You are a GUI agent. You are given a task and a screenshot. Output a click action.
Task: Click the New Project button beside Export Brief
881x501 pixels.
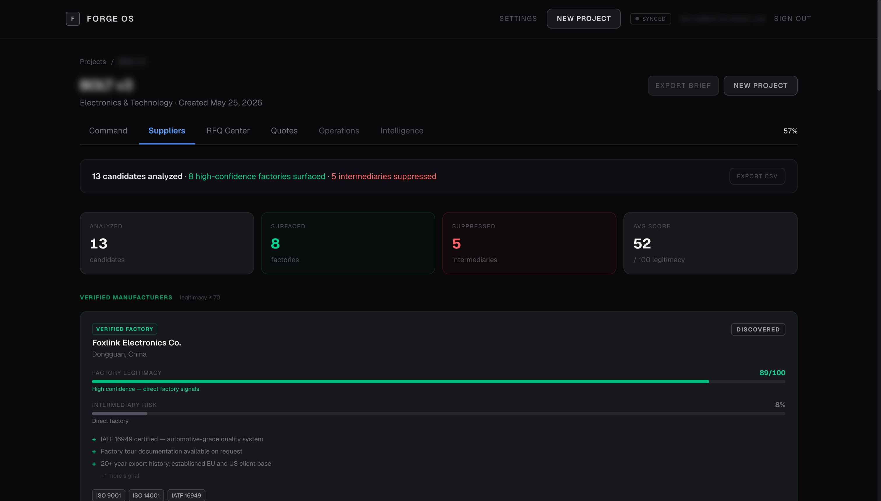coord(760,85)
